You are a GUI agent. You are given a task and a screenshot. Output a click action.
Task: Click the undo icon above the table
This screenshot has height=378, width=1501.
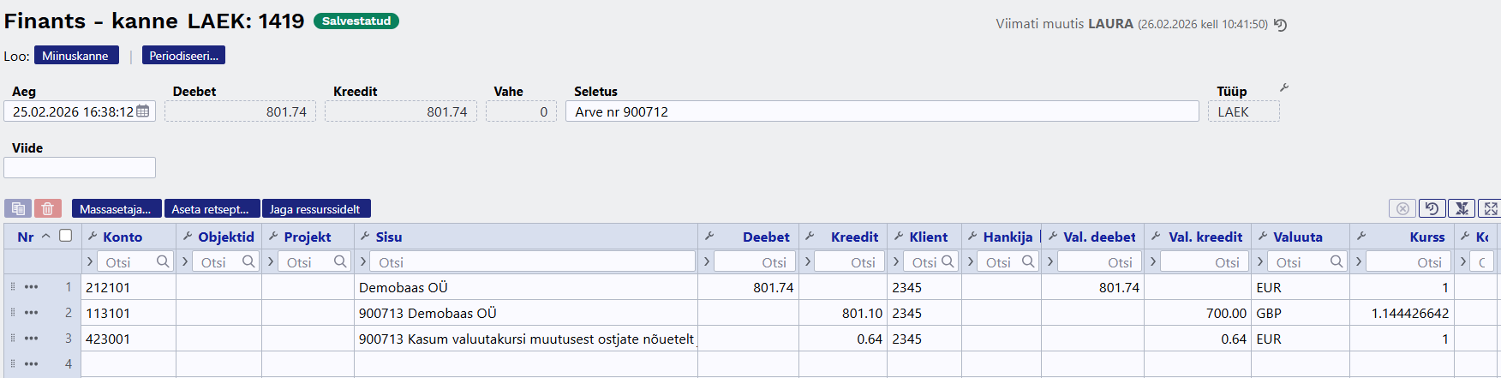tap(1432, 208)
